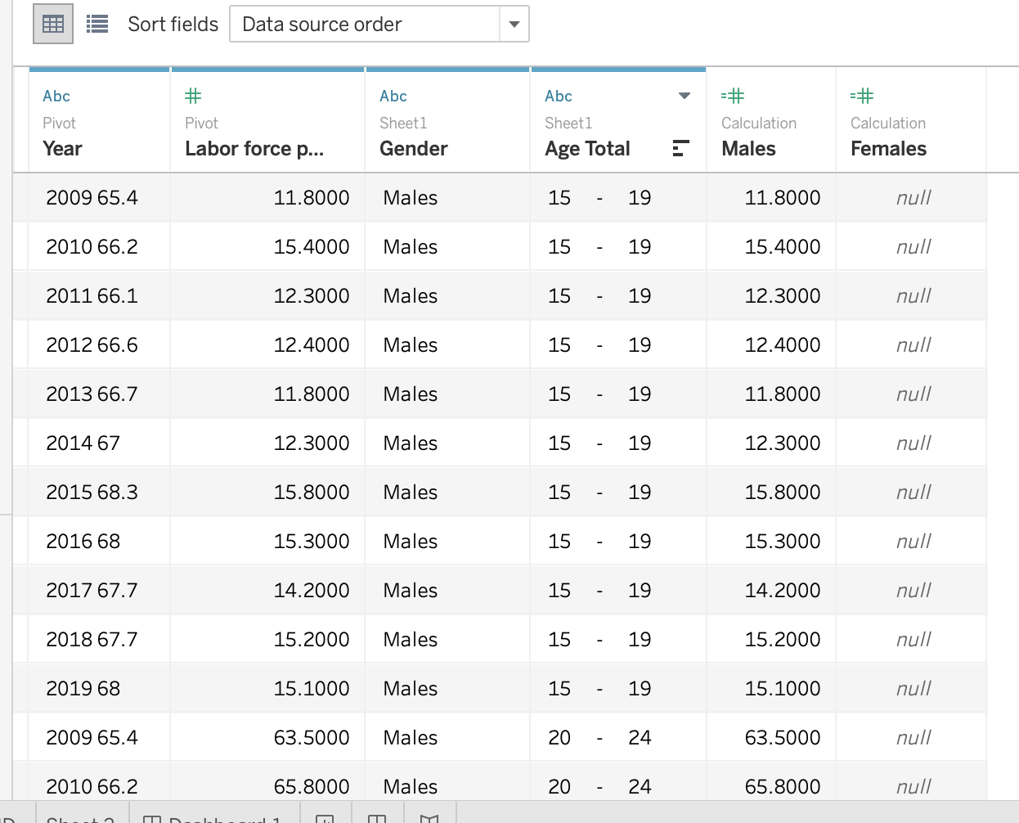
Task: Select the Year column header
Action: tap(63, 148)
